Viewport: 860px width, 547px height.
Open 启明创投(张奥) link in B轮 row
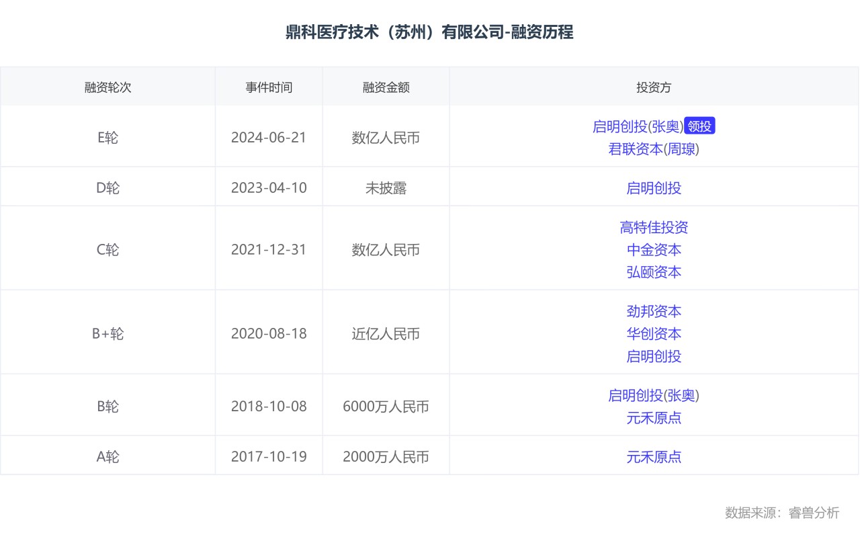654,396
